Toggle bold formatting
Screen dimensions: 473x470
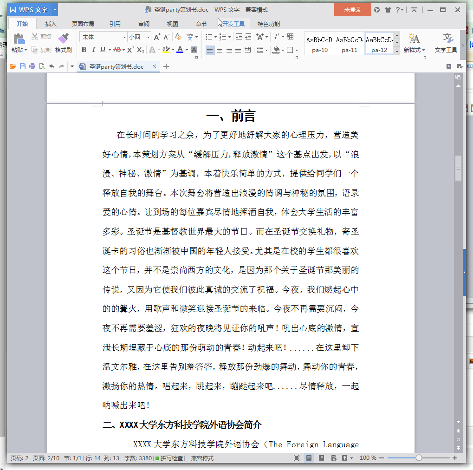[x=84, y=50]
